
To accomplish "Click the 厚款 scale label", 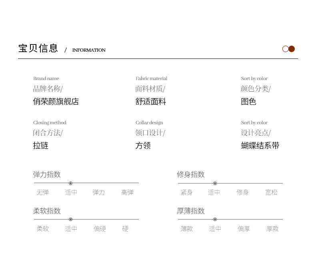I will [x=272, y=229].
